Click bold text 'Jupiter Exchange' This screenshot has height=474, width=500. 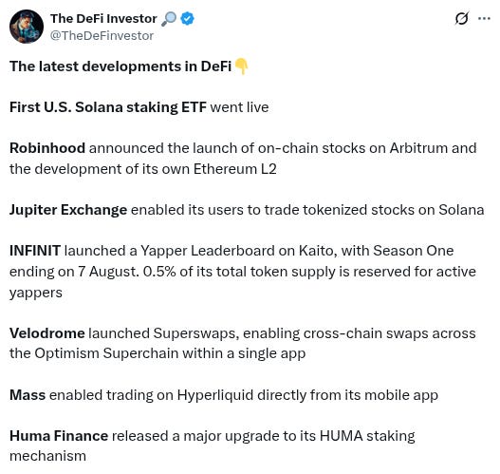(x=68, y=210)
